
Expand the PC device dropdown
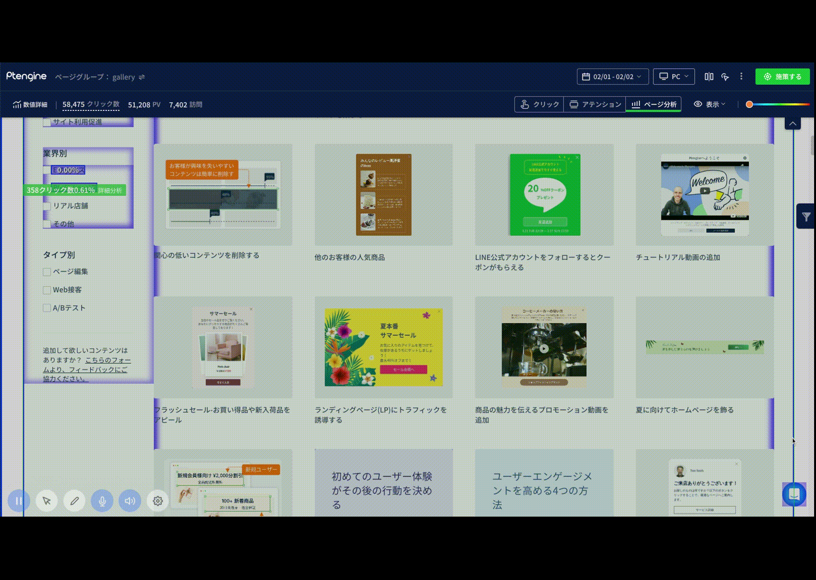[673, 77]
